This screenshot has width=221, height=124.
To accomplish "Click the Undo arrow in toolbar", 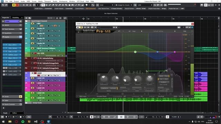I will pos(3,5).
